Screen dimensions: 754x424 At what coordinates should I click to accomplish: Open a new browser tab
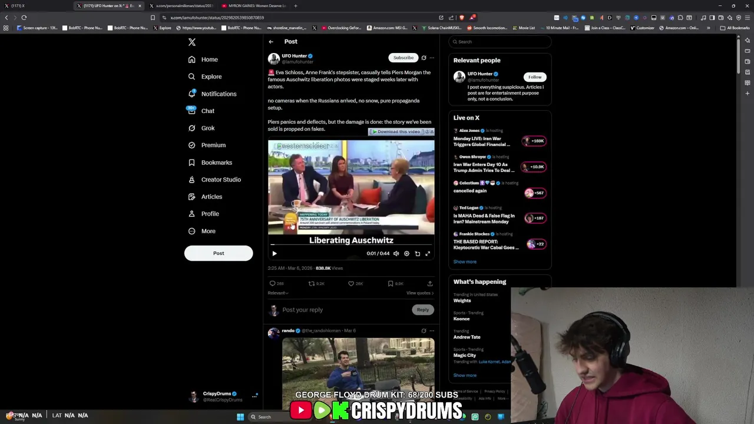[296, 6]
